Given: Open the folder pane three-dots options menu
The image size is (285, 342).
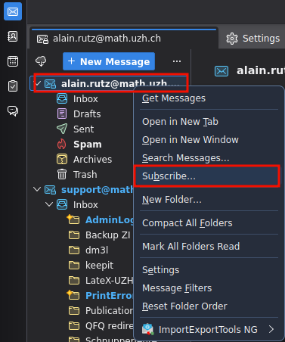Looking at the screenshot, I should click(x=177, y=61).
